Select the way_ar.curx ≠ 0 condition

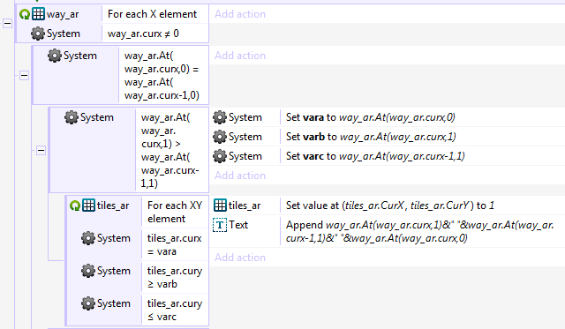pos(143,34)
